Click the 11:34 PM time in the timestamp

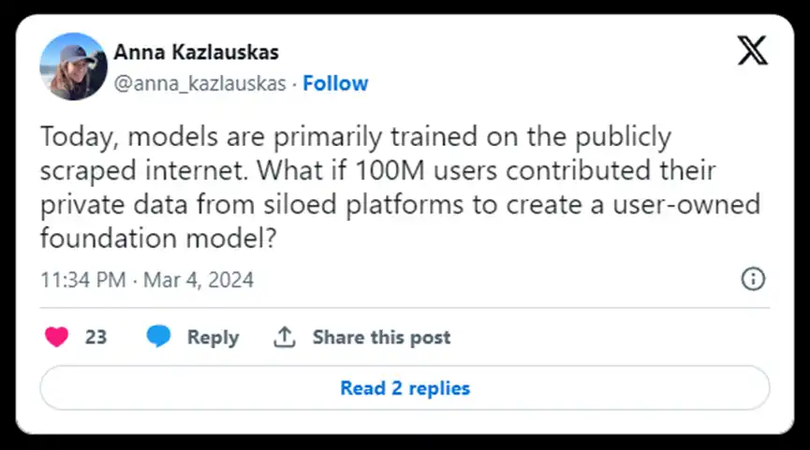(81, 280)
